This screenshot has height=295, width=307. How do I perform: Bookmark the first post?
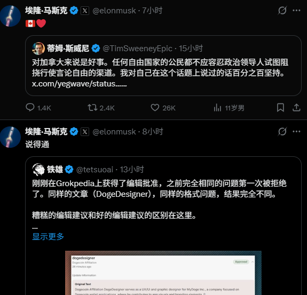(x=280, y=107)
